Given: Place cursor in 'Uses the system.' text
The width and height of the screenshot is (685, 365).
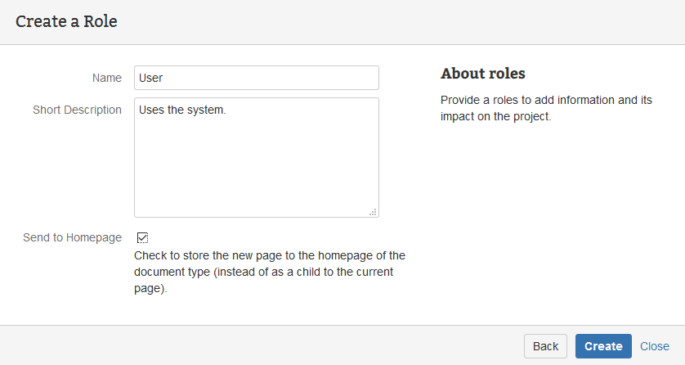Looking at the screenshot, I should 181,110.
